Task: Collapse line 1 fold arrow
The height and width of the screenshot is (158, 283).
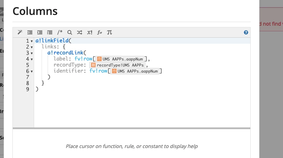Action: (x=32, y=41)
